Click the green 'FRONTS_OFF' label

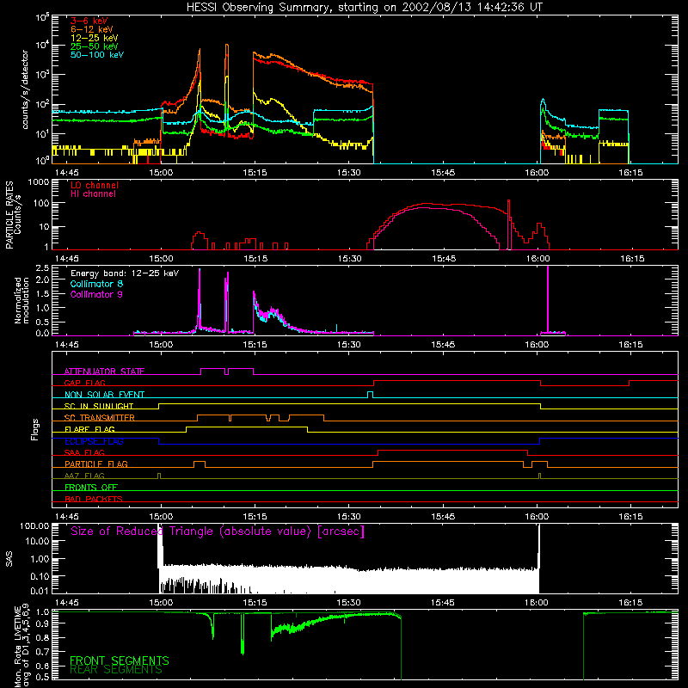(x=91, y=487)
